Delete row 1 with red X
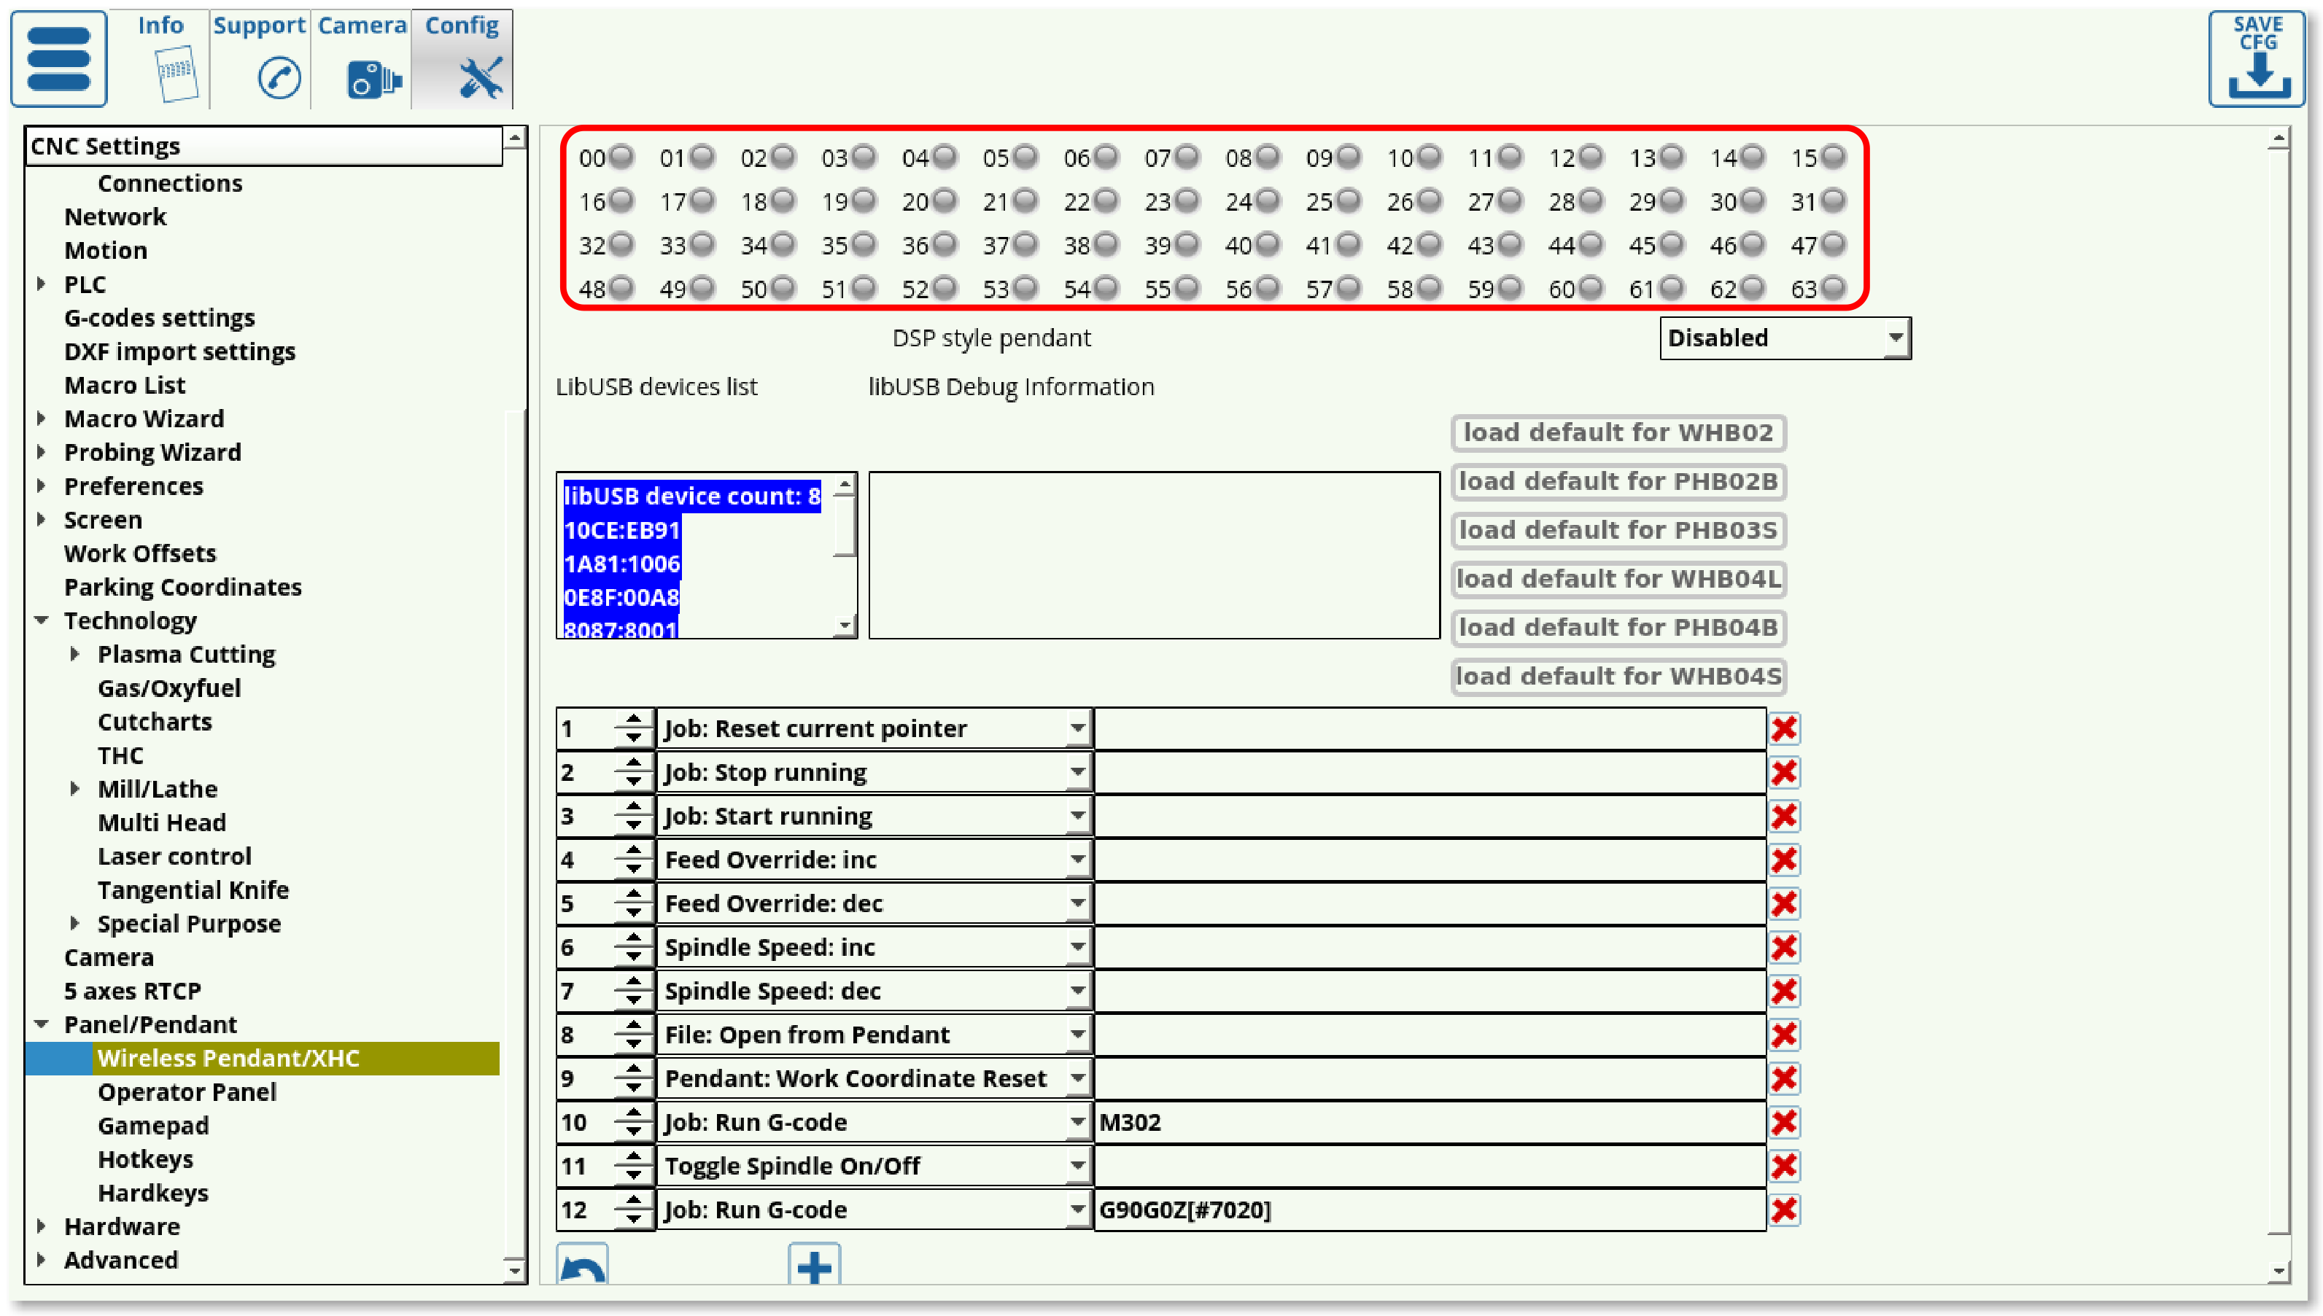This screenshot has width=2323, height=1316. click(1784, 728)
